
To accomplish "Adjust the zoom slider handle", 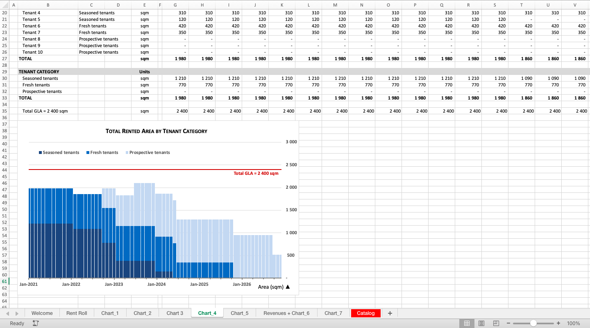I will tap(533, 323).
